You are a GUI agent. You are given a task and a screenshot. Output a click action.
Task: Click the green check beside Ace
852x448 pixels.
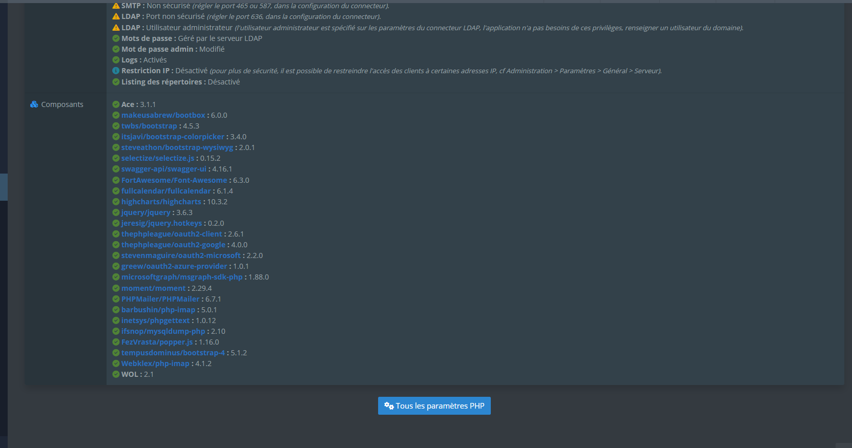[x=116, y=104]
